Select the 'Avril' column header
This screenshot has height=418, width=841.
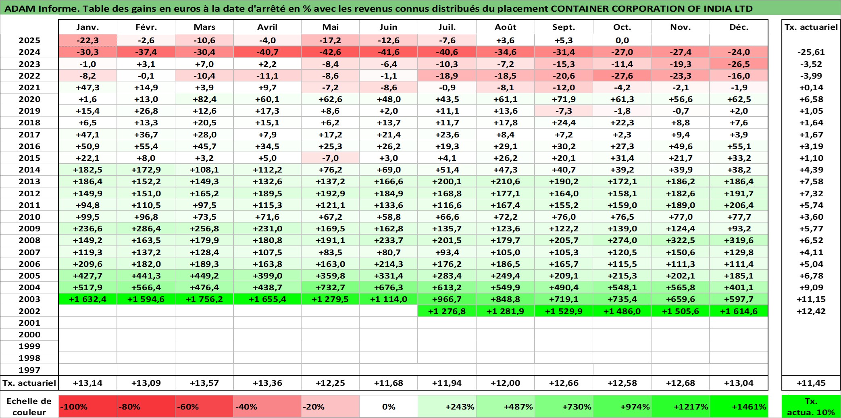267,27
